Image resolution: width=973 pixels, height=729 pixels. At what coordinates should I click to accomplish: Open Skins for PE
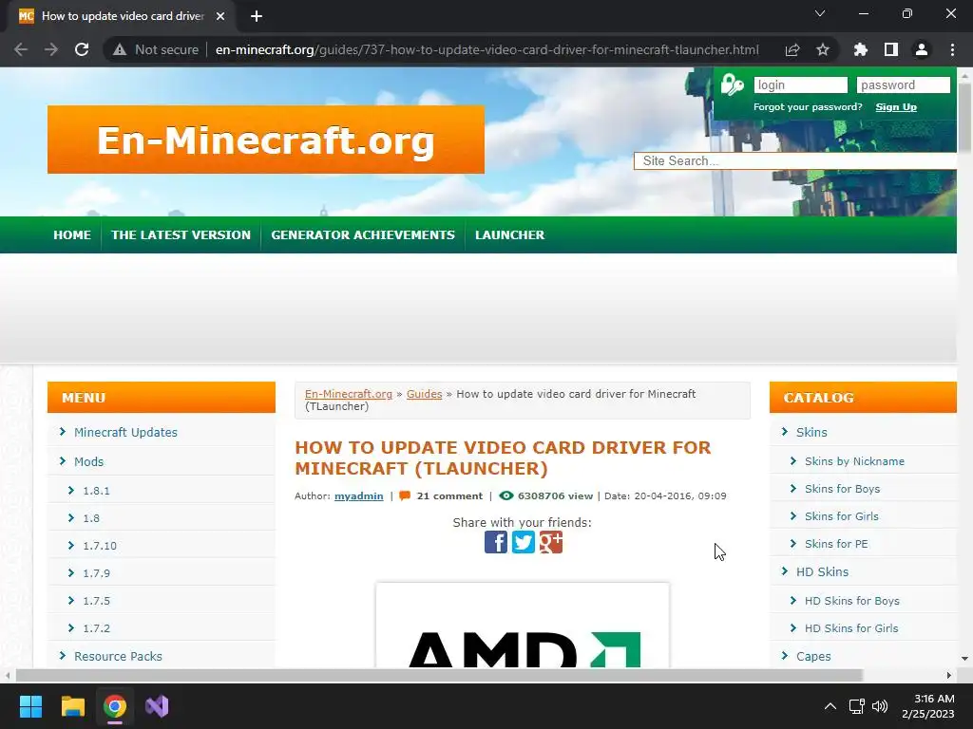pyautogui.click(x=836, y=544)
